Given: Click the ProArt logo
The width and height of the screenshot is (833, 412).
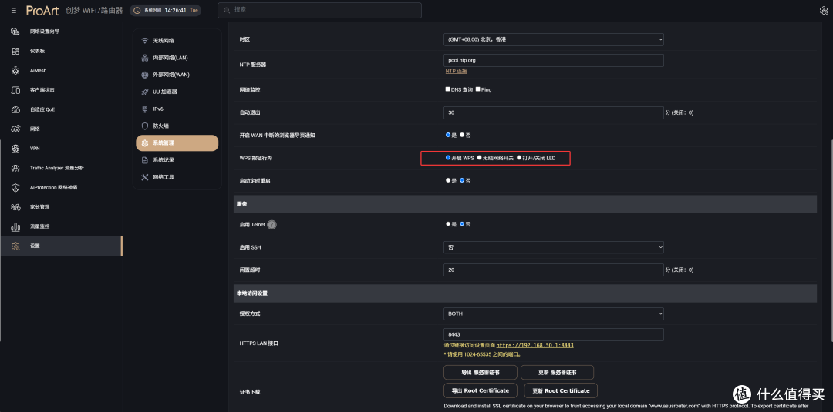Looking at the screenshot, I should tap(42, 10).
